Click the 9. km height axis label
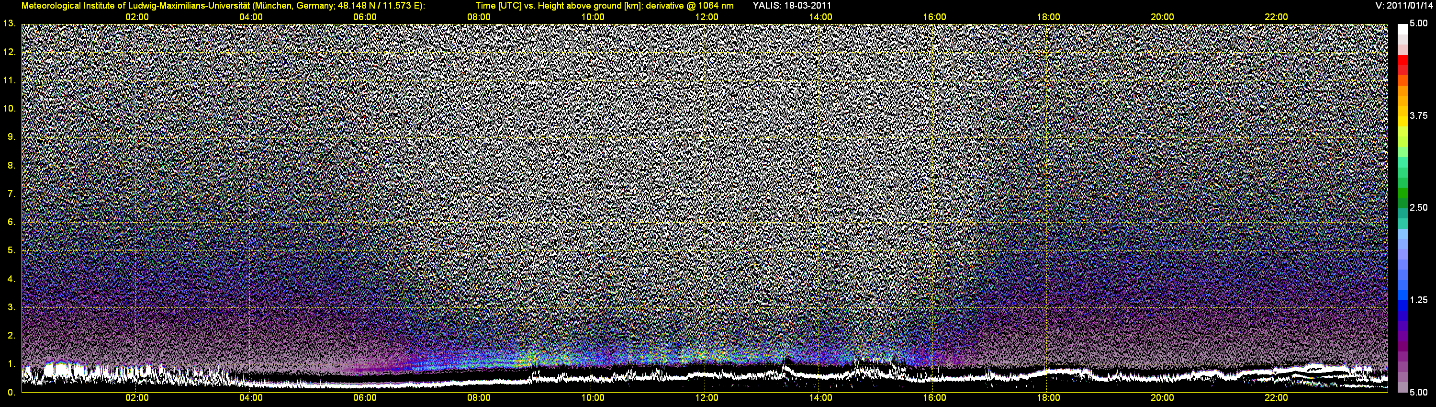Screen dimensions: 1436x407 [11, 137]
